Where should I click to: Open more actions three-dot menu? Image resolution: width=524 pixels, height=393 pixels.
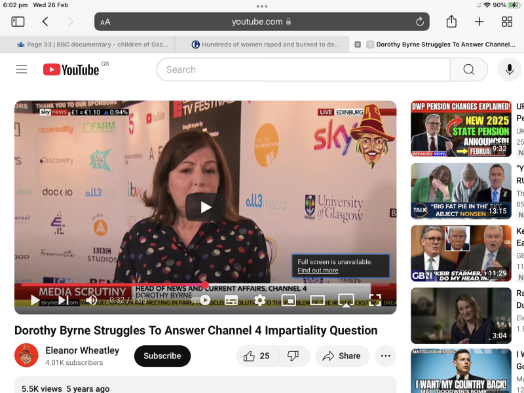[x=385, y=356]
